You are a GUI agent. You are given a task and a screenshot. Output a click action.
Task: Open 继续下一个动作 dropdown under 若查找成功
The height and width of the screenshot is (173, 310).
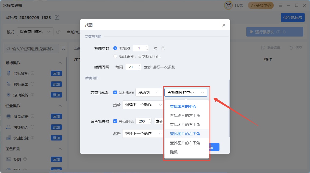click(x=143, y=105)
